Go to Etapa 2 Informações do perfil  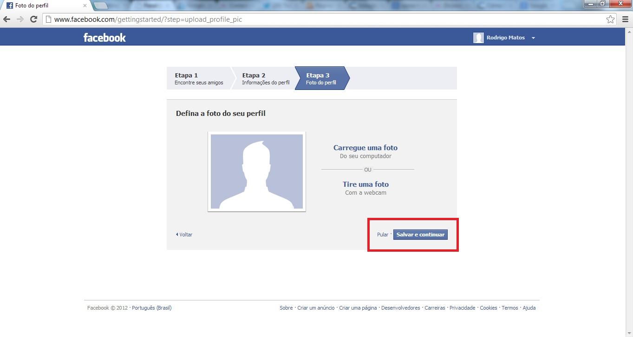pyautogui.click(x=265, y=78)
